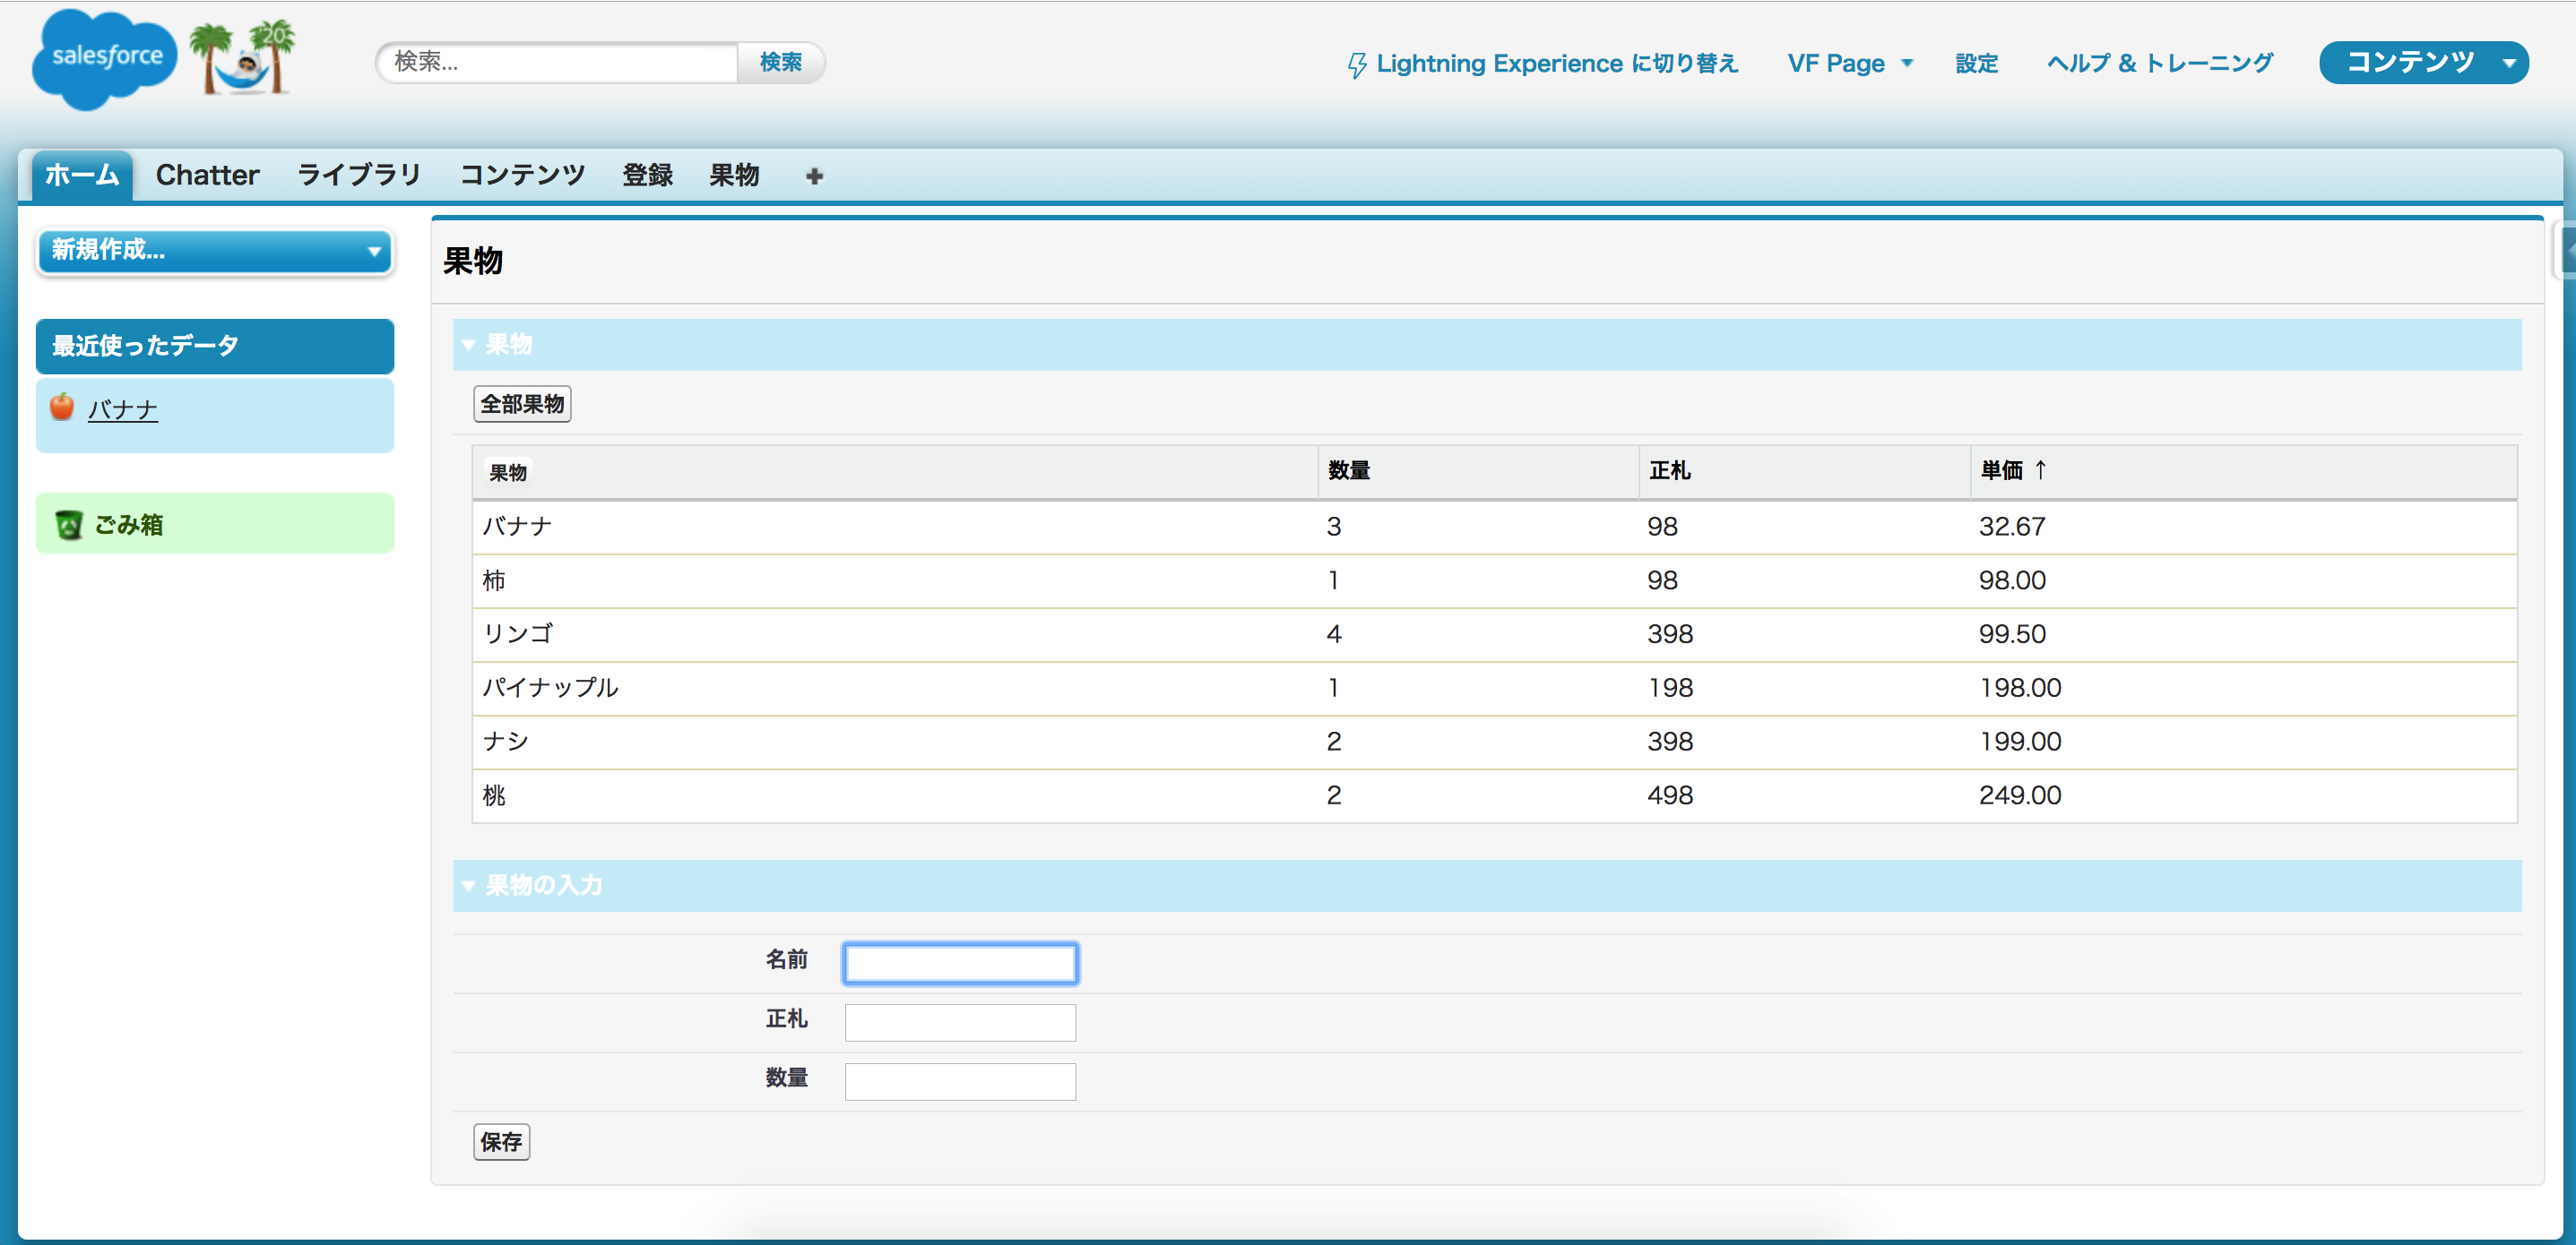Screen dimensions: 2576x1245
Task: Click the 498 price cell for 桃
Action: click(x=1670, y=796)
